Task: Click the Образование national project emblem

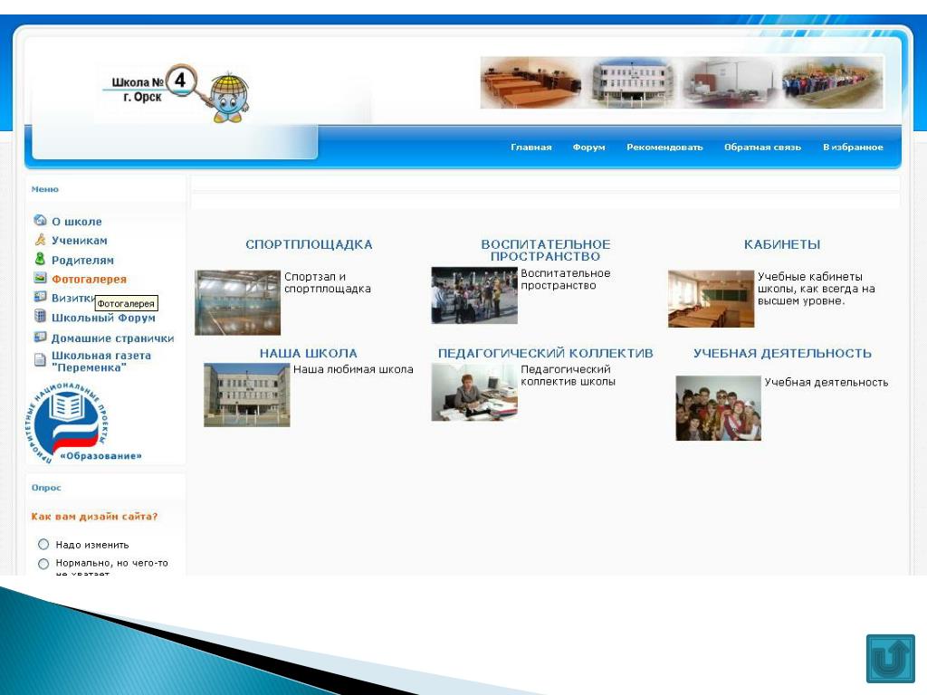Action: [82, 424]
